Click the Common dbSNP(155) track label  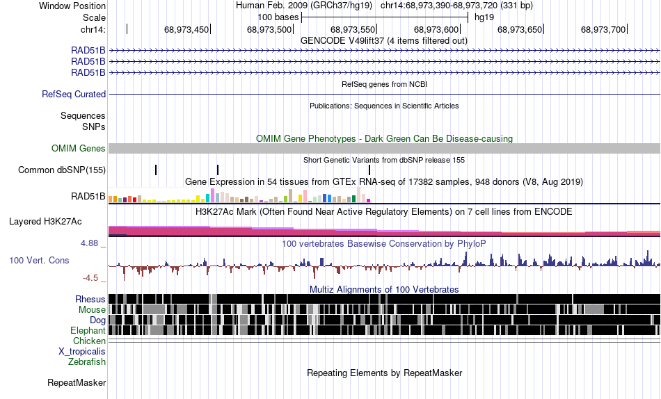click(x=62, y=170)
